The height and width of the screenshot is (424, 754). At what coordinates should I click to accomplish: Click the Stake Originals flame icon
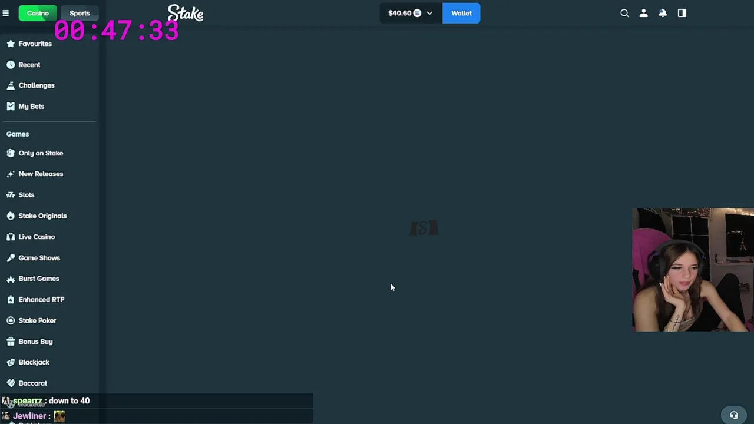pos(11,216)
